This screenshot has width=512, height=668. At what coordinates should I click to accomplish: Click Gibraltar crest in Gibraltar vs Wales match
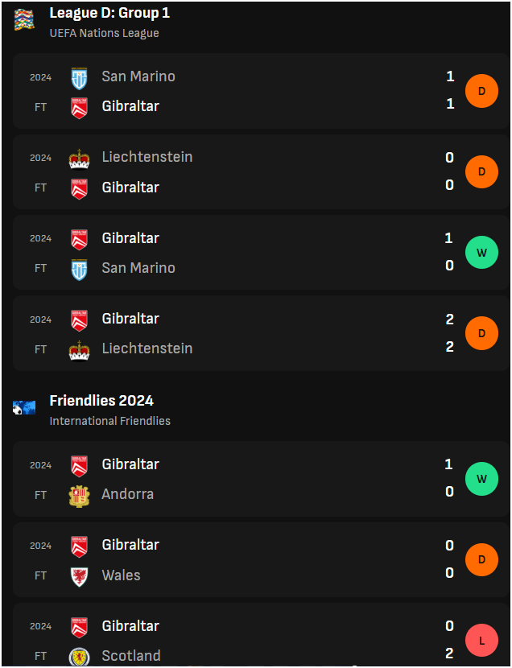coord(79,546)
